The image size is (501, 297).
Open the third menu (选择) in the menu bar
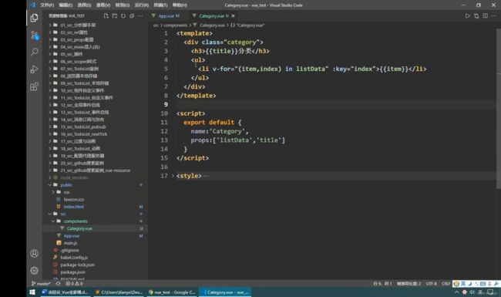pyautogui.click(x=84, y=5)
